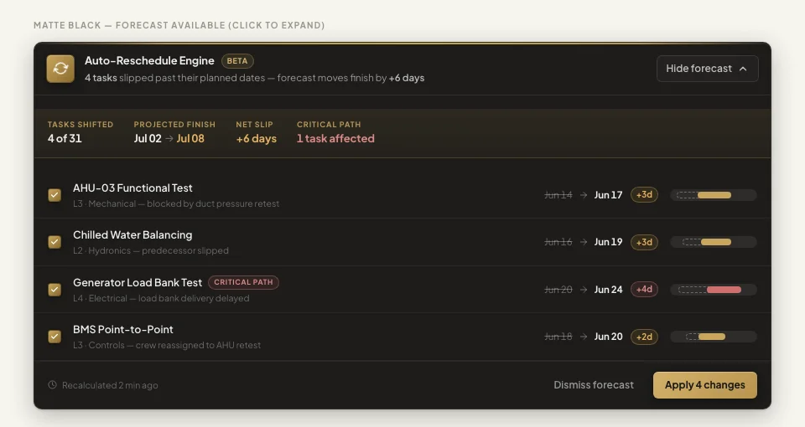Toggle the Generator Load Bank Test checkbox
This screenshot has width=805, height=427.
55,290
